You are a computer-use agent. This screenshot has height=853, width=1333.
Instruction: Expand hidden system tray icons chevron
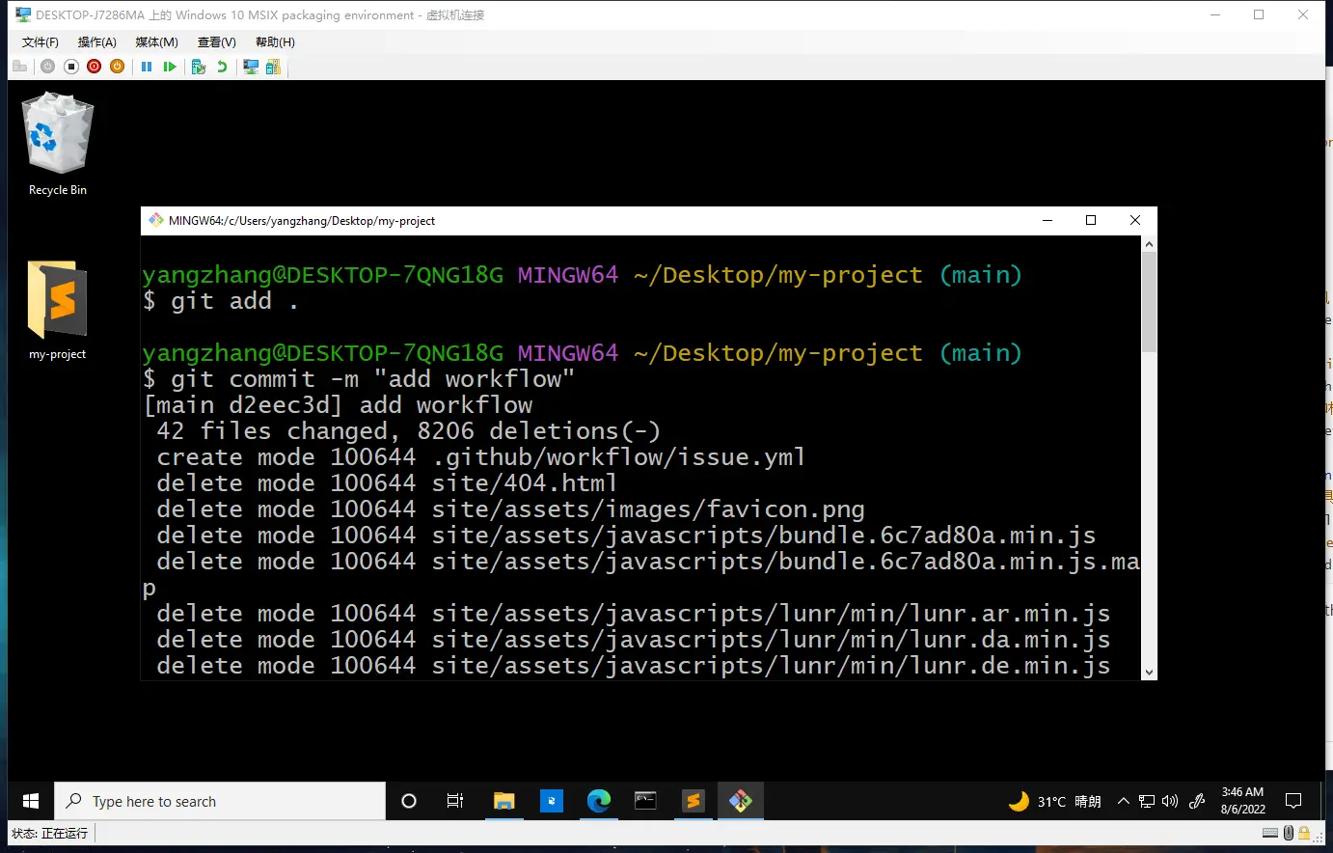tap(1124, 801)
